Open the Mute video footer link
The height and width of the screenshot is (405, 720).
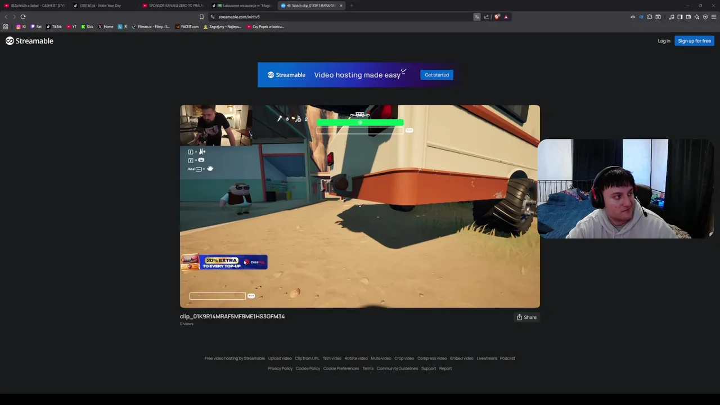tap(381, 358)
